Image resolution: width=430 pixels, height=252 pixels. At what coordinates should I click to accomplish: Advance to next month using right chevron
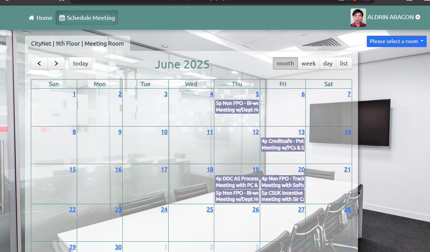[x=56, y=63]
